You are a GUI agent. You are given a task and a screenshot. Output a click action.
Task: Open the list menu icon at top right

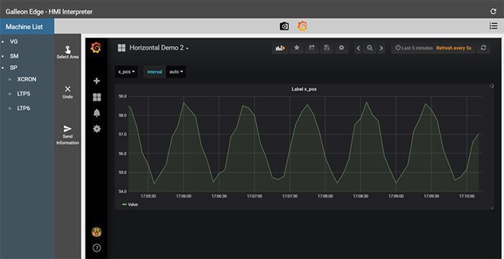coord(493,26)
